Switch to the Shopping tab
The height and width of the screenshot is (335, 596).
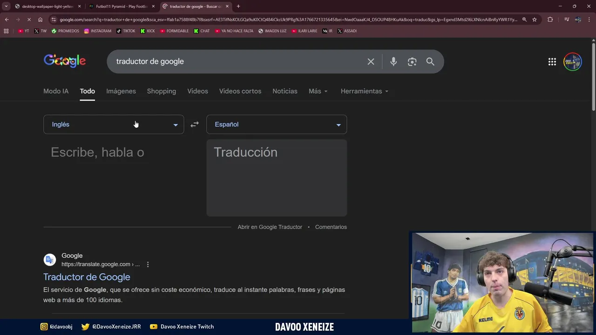tap(162, 91)
